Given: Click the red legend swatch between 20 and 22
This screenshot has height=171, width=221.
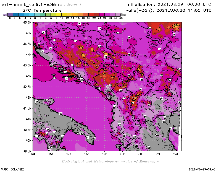Looking at the screenshot, I should [x=91, y=15].
